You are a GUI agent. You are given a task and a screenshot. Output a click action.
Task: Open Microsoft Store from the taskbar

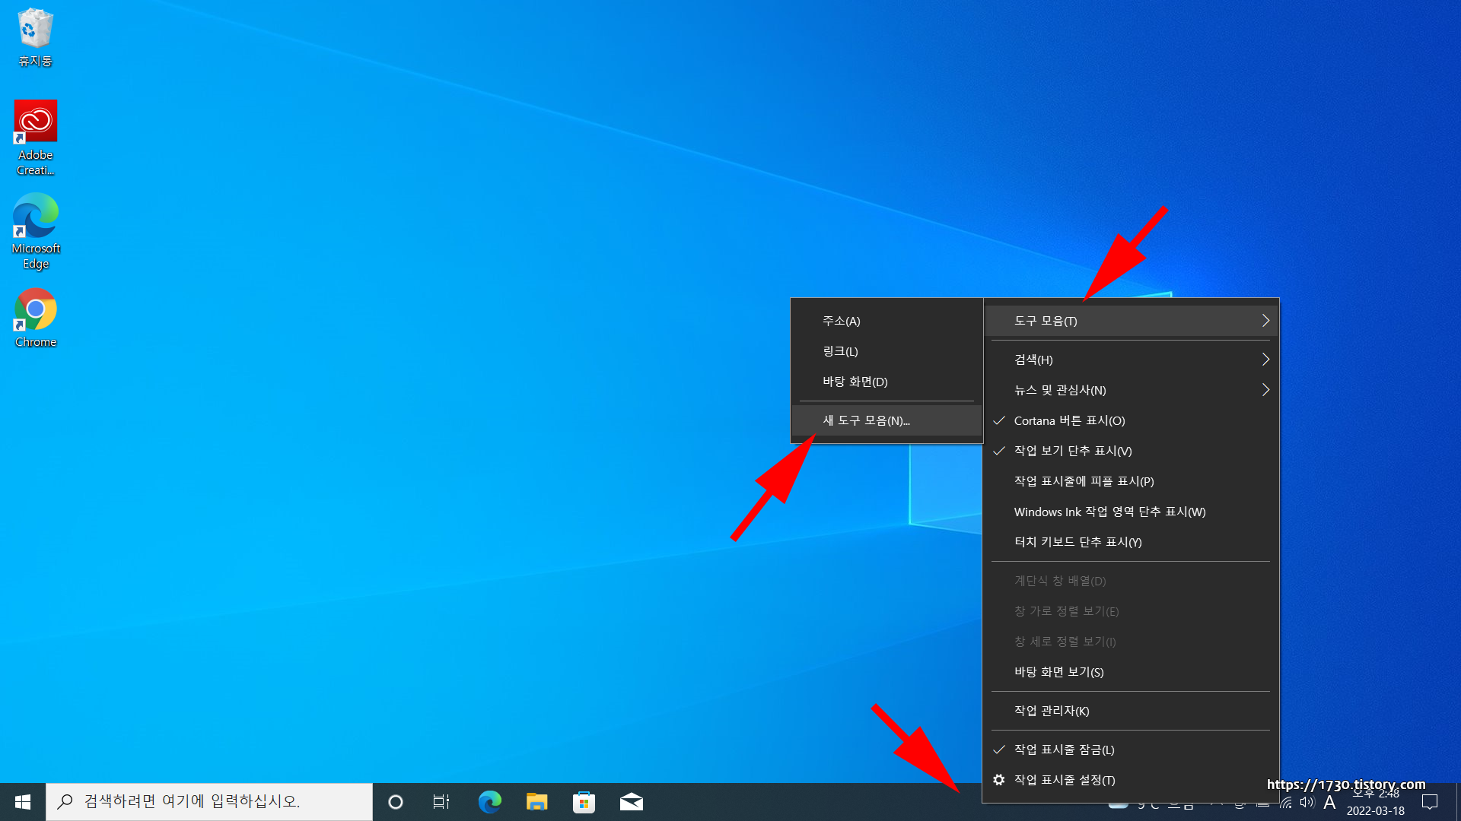click(x=584, y=802)
